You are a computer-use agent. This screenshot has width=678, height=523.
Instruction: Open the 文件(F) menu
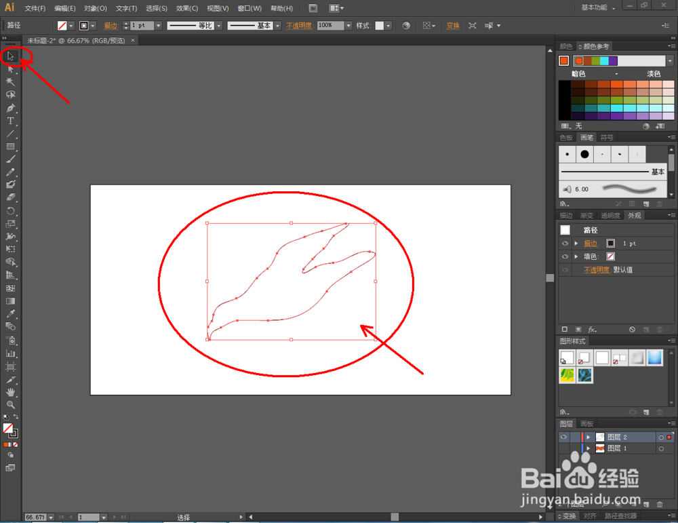pos(35,8)
